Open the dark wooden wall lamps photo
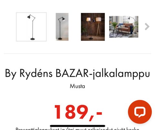Screen dimensions: 155x130 click(x=93, y=27)
